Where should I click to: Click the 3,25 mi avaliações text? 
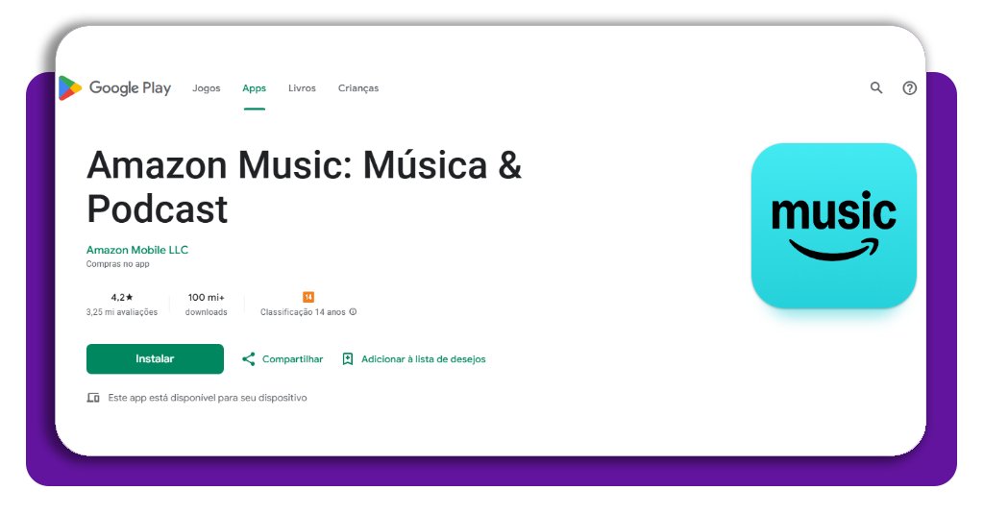pos(122,311)
